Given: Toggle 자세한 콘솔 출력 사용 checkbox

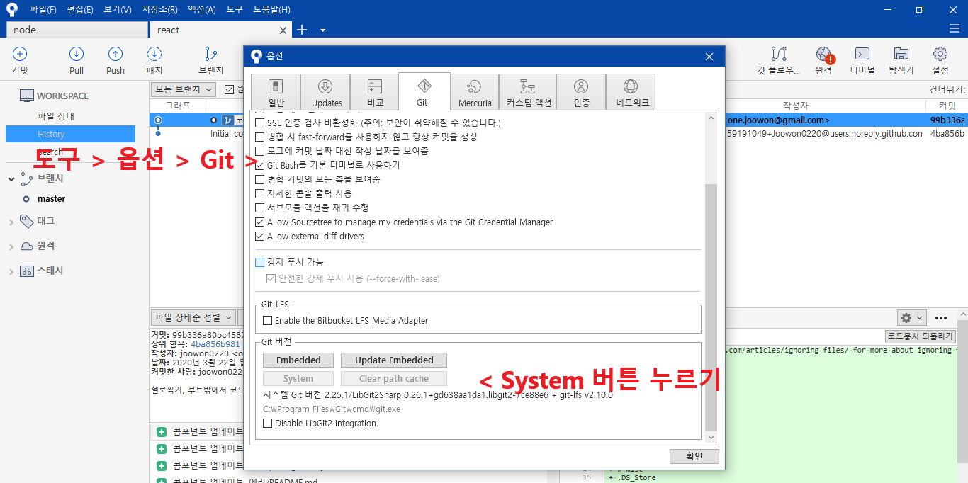Looking at the screenshot, I should tap(259, 193).
